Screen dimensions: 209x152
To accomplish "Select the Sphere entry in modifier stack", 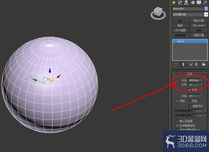I will click(190, 41).
